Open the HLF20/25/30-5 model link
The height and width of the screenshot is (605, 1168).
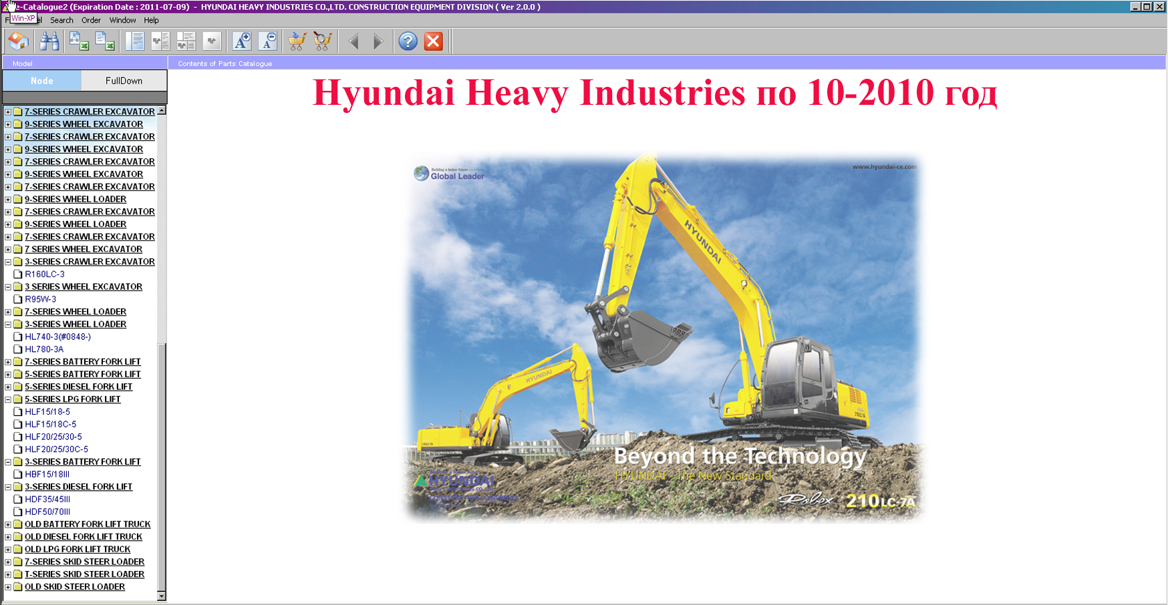[x=53, y=437]
